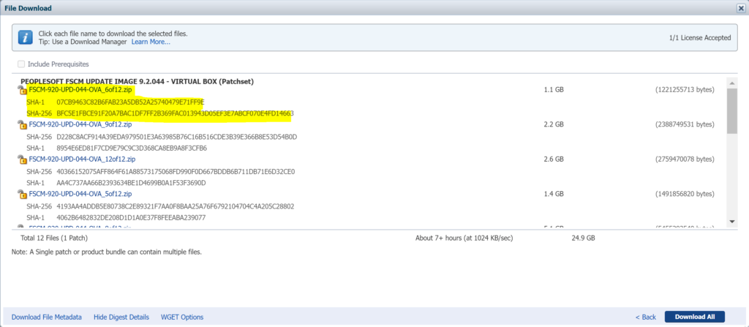
Task: Click the 1.1 GB file size
Action: [x=554, y=89]
